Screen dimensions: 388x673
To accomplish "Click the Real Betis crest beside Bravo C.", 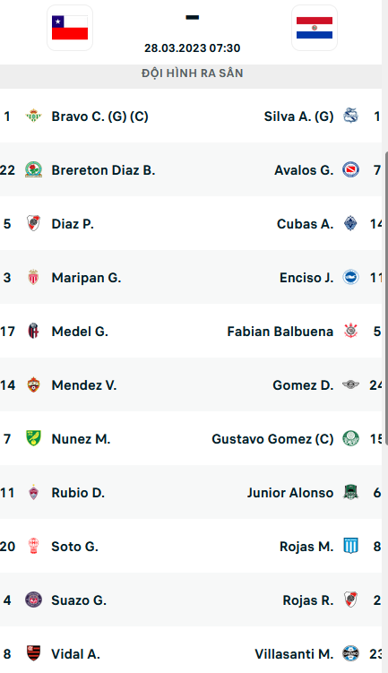I will [33, 116].
